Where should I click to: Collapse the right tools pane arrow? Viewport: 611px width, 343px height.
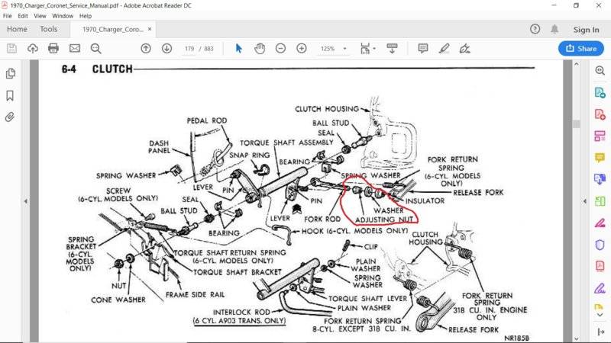(x=585, y=202)
